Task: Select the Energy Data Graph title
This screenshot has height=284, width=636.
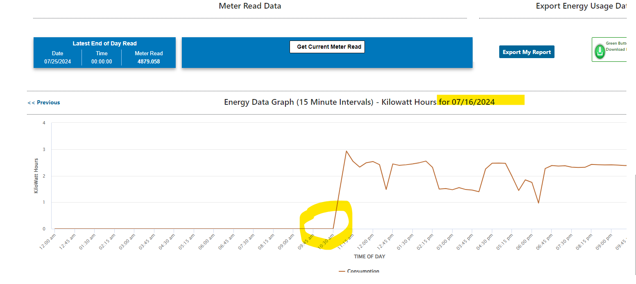Action: pos(330,101)
